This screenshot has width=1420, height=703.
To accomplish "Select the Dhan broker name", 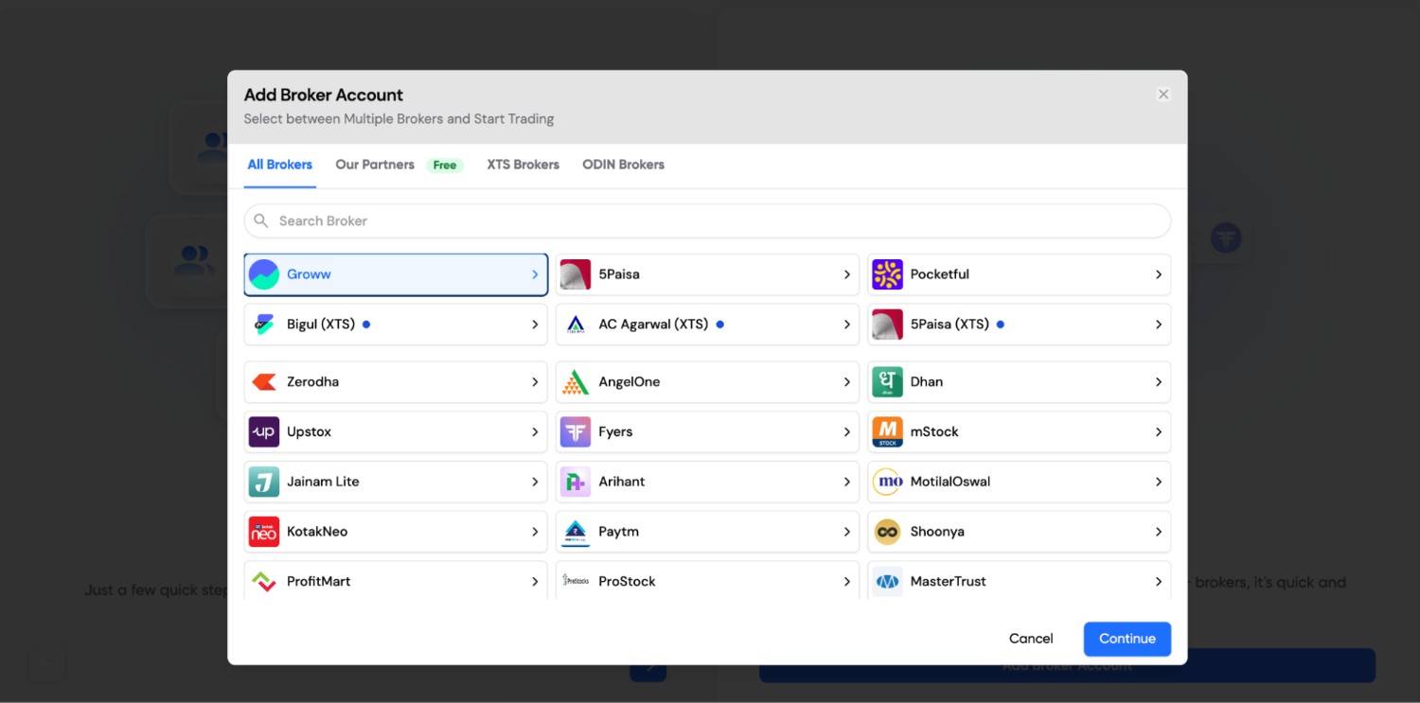I will click(926, 382).
